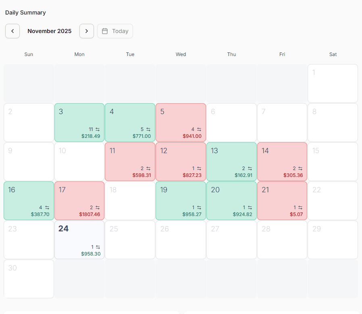Select November 19 showing $958.27
This screenshot has height=314, width=362.
click(181, 201)
